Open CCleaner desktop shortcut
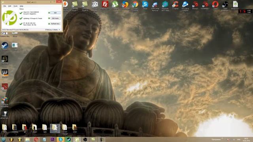This screenshot has width=253, height=142. [175, 5]
